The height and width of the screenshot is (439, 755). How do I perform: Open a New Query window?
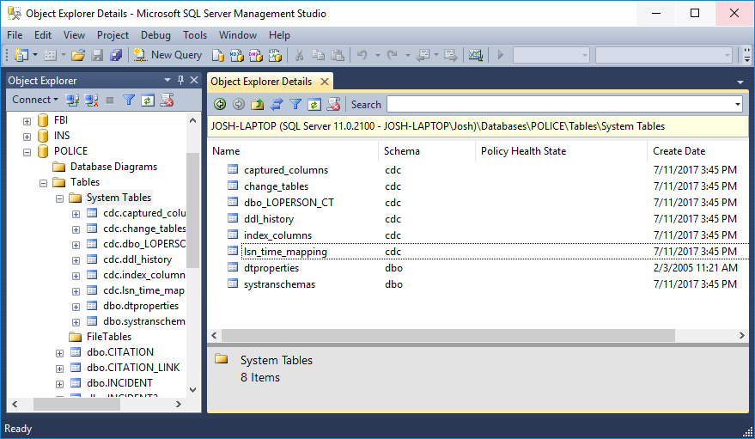[x=167, y=55]
